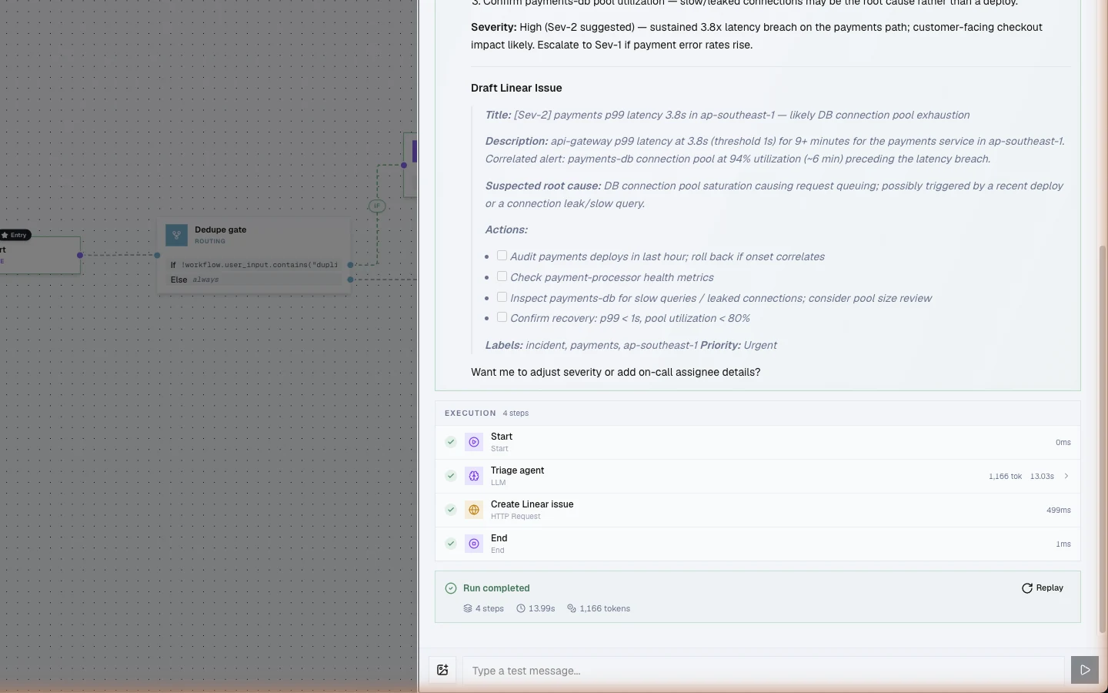The image size is (1108, 693).
Task: Replay the completed run
Action: pyautogui.click(x=1043, y=588)
